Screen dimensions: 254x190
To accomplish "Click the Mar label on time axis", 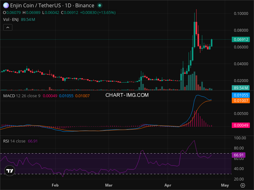I will (x=109, y=185).
